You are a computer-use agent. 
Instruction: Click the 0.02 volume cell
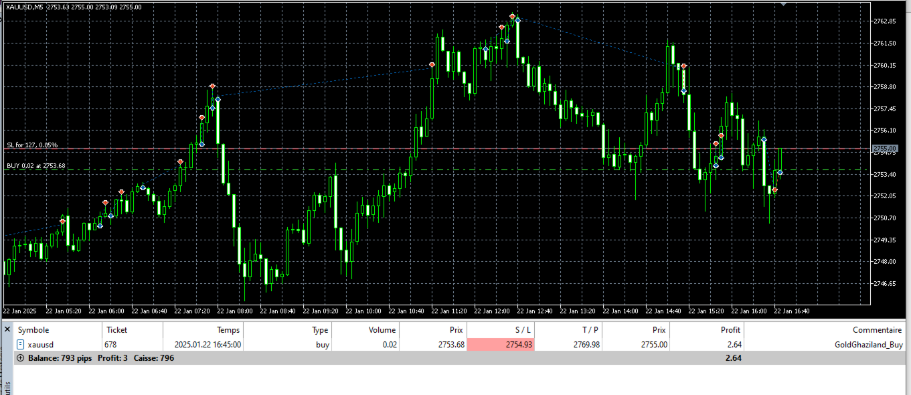pyautogui.click(x=390, y=345)
